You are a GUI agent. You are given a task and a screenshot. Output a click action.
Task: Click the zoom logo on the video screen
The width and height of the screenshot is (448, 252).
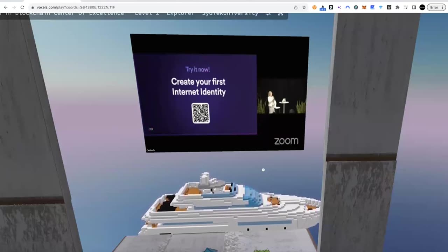point(286,141)
